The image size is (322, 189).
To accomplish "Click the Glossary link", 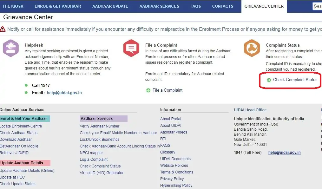I will pyautogui.click(x=168, y=152).
